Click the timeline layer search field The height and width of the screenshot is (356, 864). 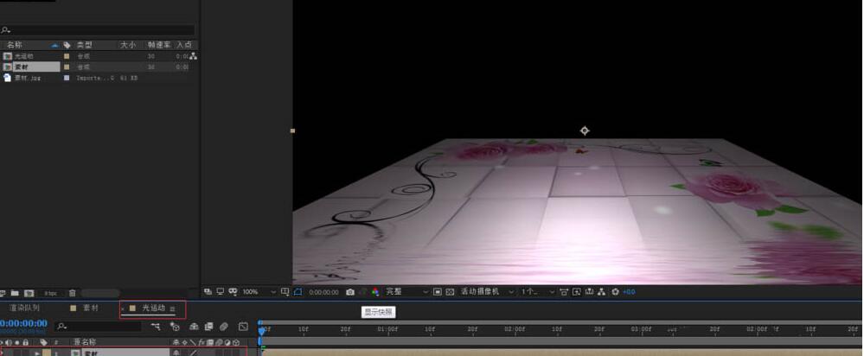(99, 327)
